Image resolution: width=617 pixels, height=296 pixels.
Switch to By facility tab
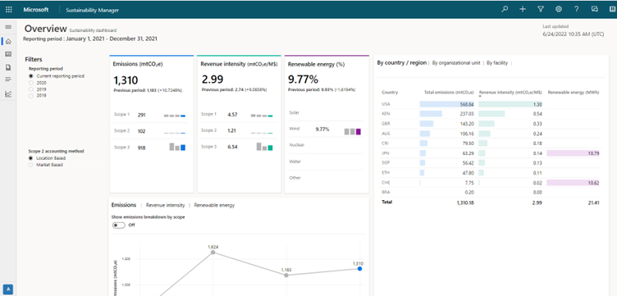(x=497, y=62)
